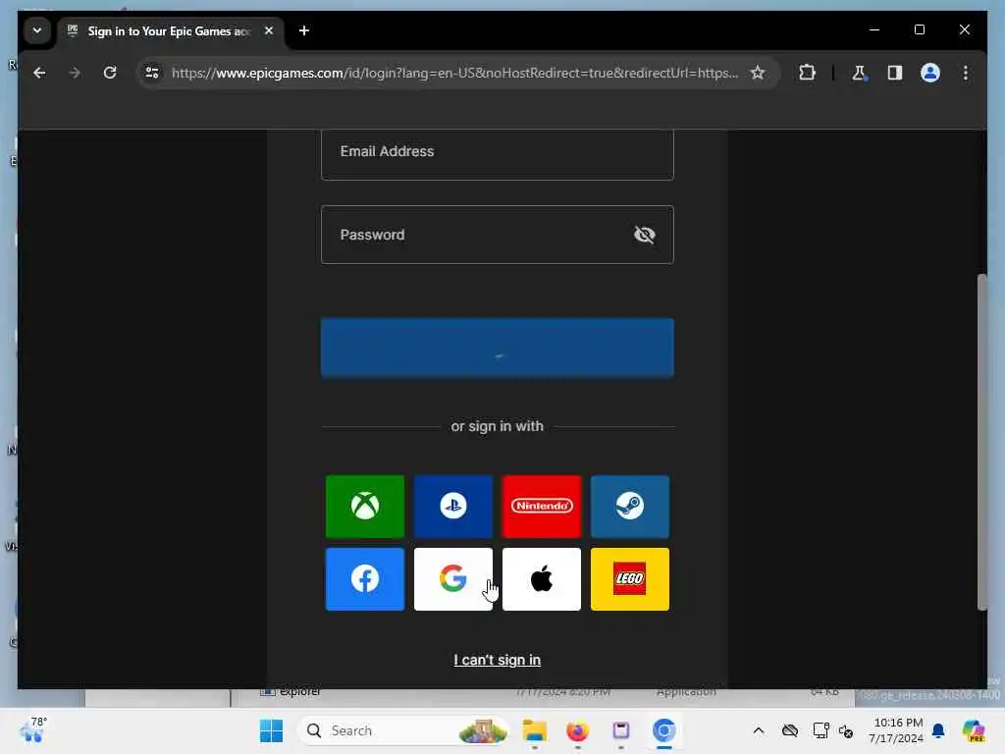The width and height of the screenshot is (1005, 754).
Task: Toggle the browser side panel
Action: pyautogui.click(x=895, y=73)
